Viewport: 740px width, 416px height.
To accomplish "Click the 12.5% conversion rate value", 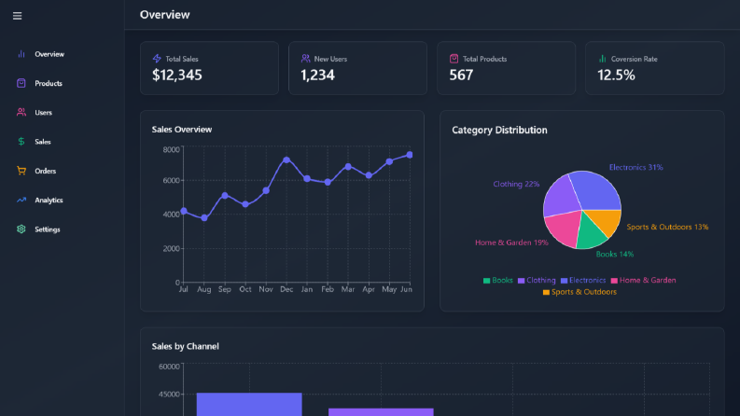I will coord(616,75).
